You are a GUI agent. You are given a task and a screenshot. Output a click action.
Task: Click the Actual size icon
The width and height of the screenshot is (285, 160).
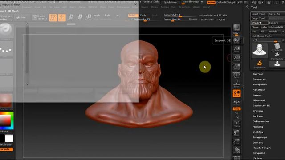tap(236, 58)
